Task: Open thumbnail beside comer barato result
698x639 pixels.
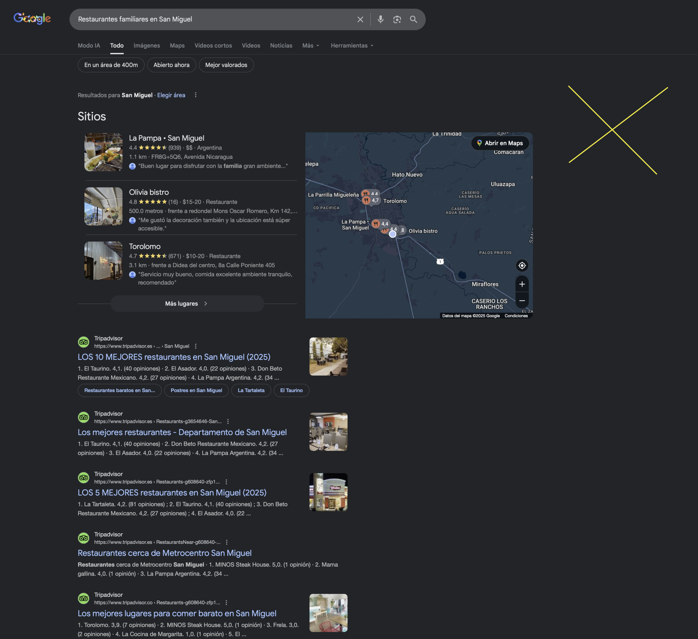Action: point(328,613)
